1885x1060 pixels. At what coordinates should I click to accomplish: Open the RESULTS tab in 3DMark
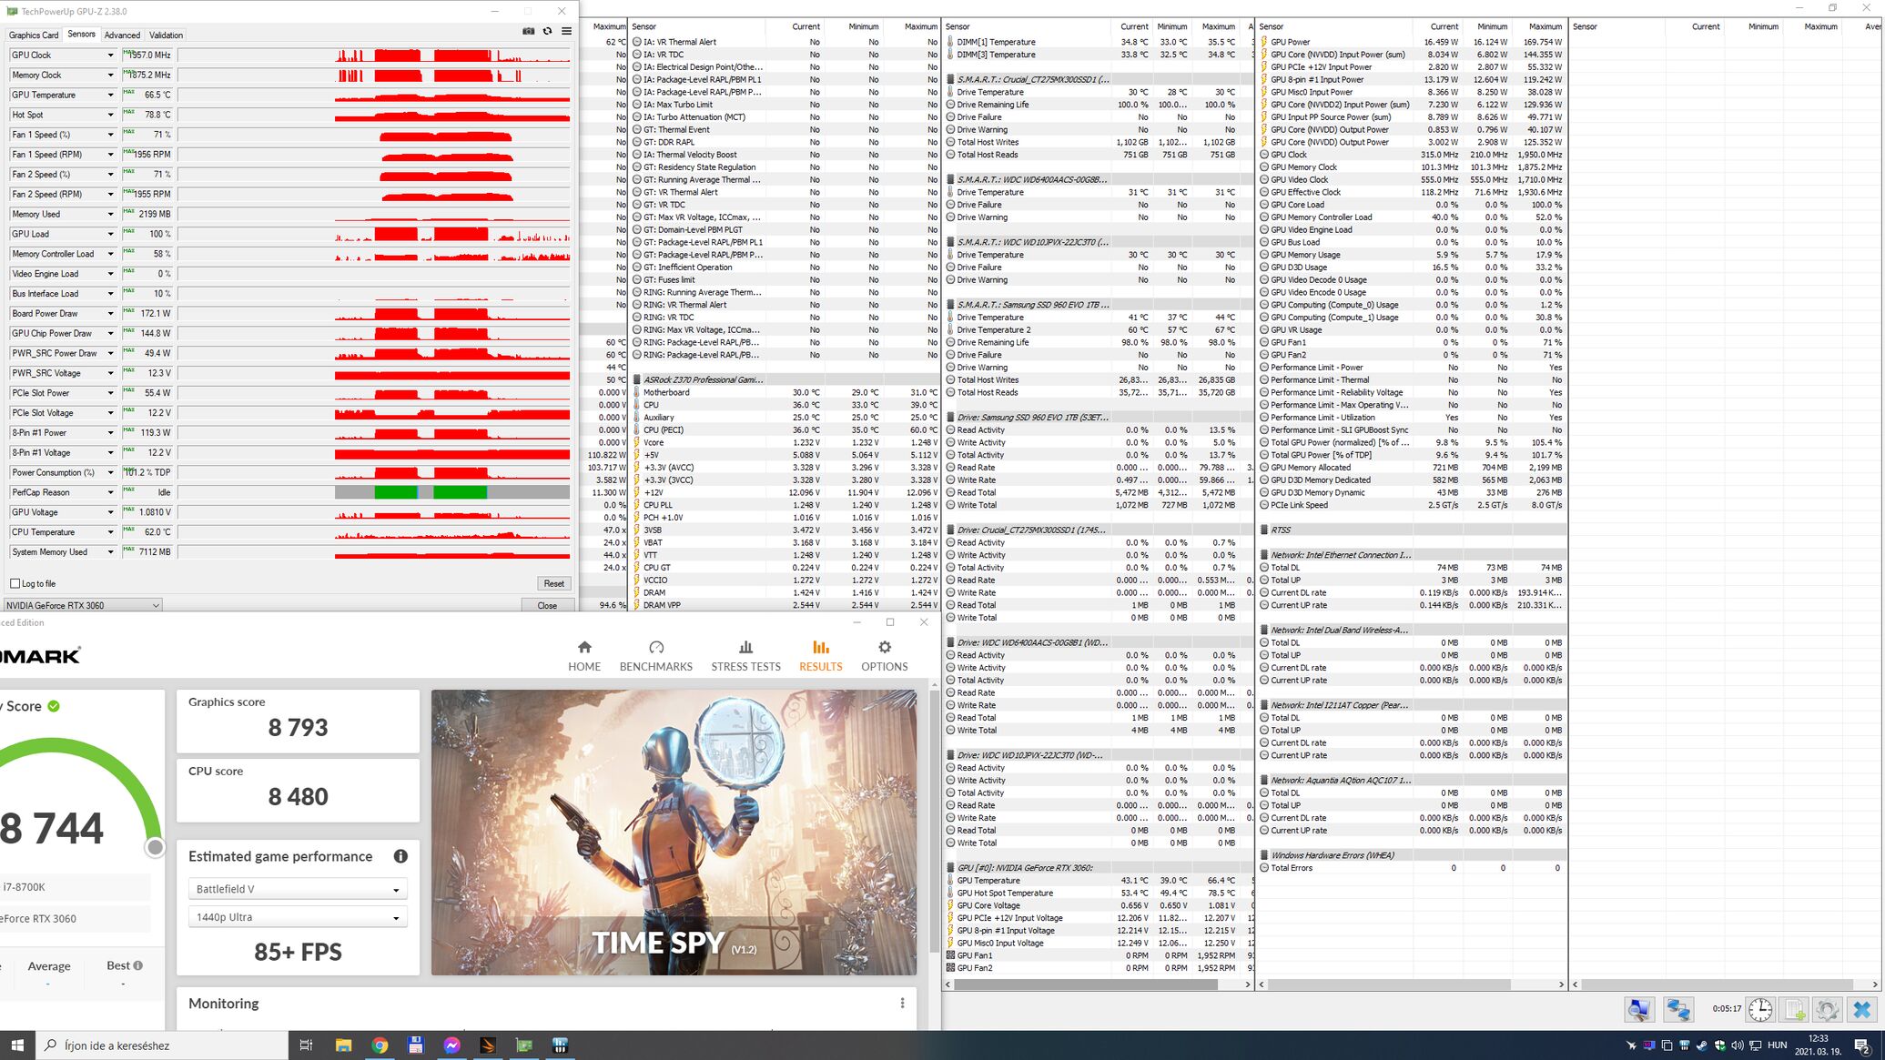[821, 655]
